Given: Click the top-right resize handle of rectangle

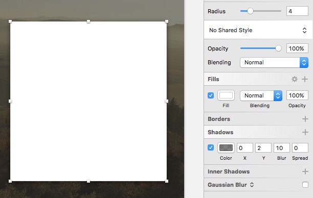Looking at the screenshot, I should click(167, 21).
